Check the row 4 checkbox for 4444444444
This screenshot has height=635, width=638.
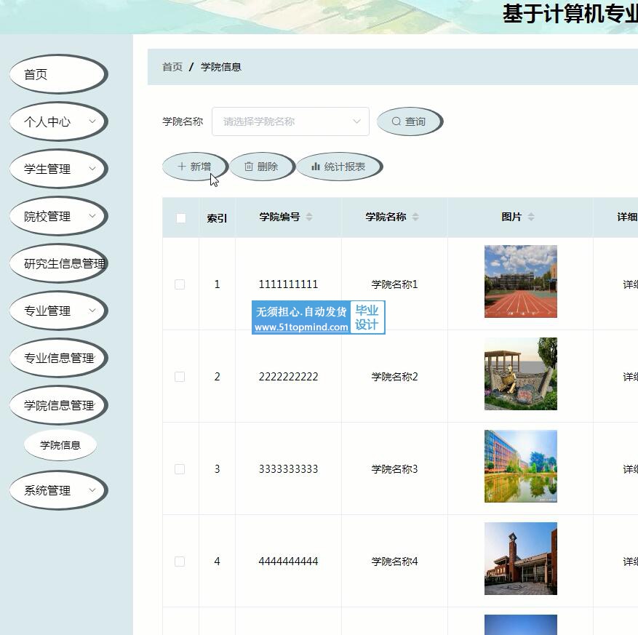[180, 562]
